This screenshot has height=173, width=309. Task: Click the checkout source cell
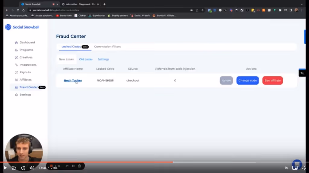pos(133,80)
